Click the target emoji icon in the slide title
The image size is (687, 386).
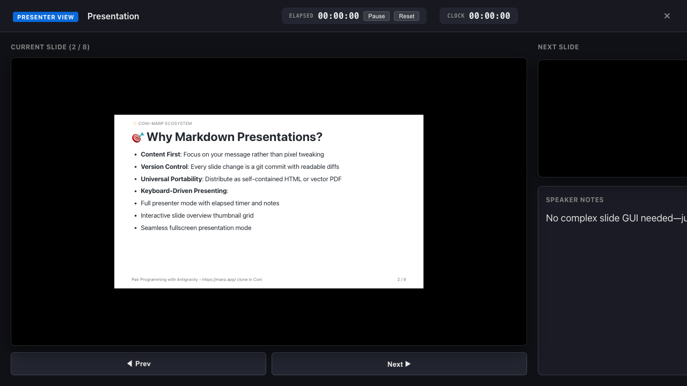click(x=138, y=137)
